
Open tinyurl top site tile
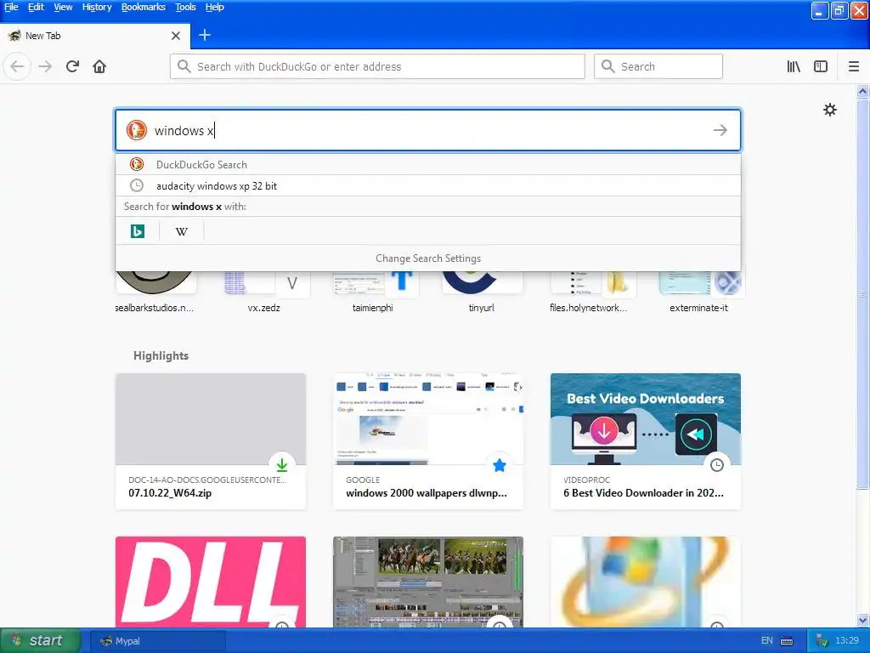(x=482, y=292)
